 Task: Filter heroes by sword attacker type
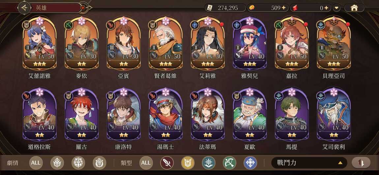167,163
